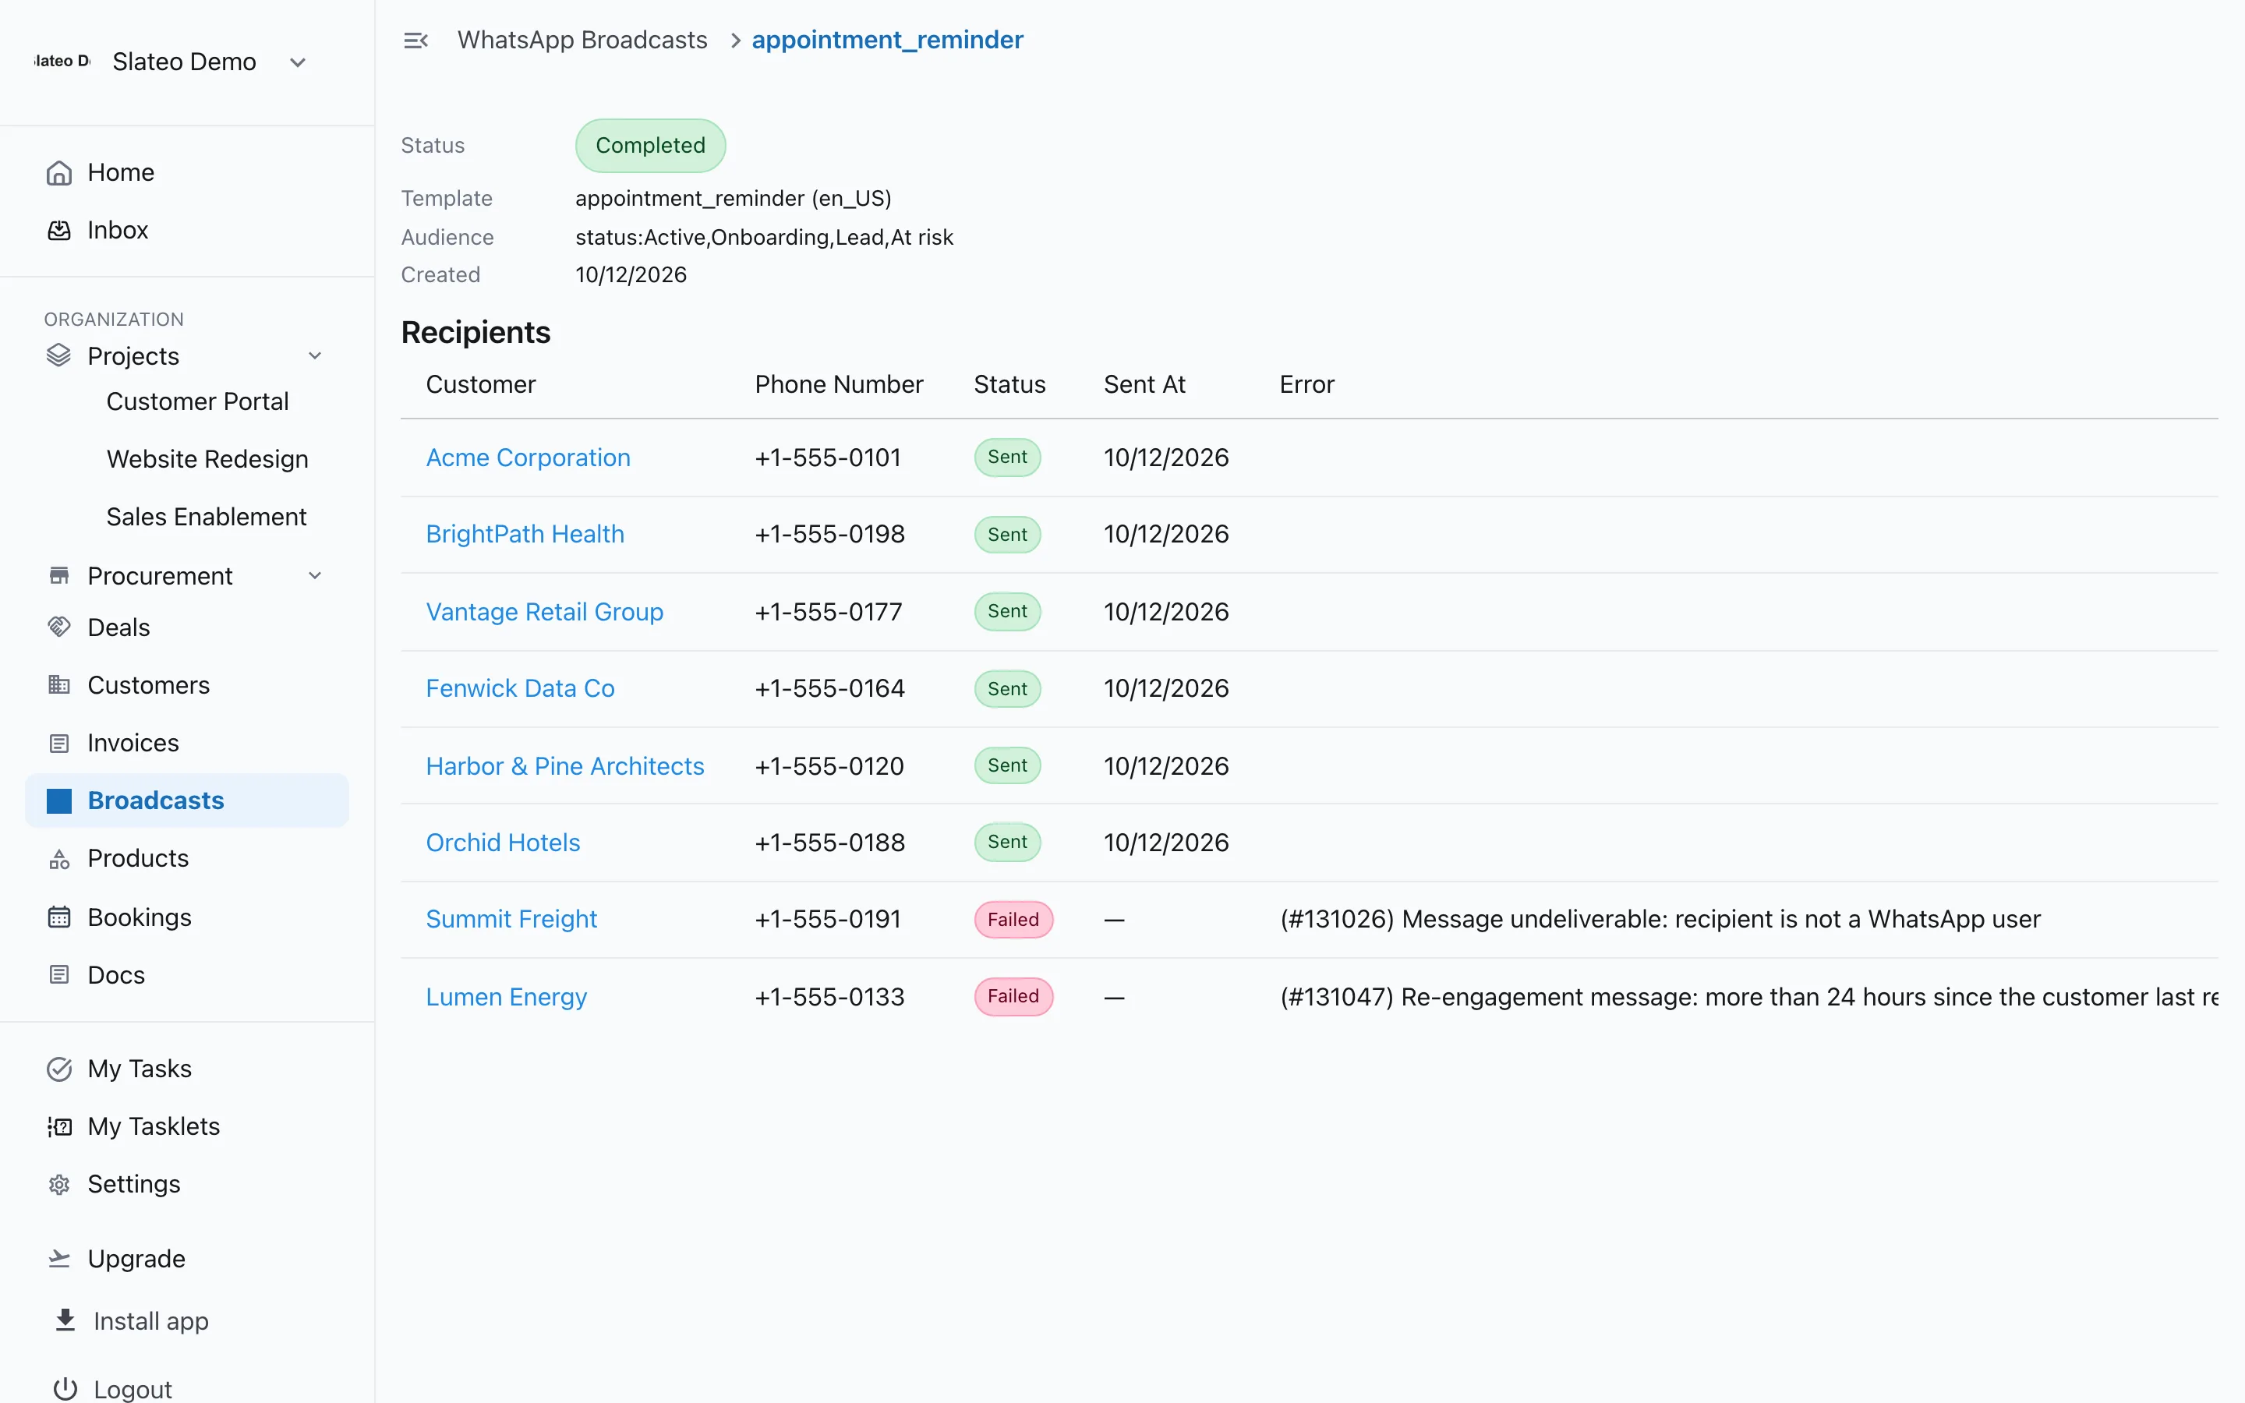Click the Invoices document icon
The height and width of the screenshot is (1403, 2245).
click(x=59, y=744)
